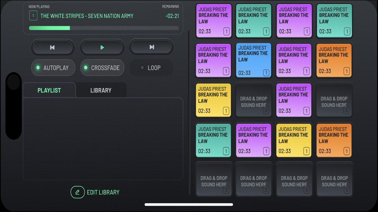378x212 pixels.
Task: Start playback with the green play button
Action: click(102, 47)
